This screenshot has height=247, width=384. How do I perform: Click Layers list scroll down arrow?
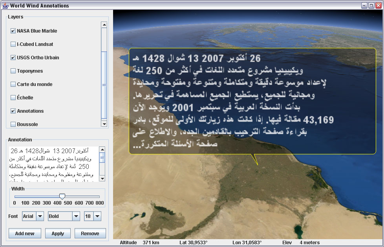104,124
